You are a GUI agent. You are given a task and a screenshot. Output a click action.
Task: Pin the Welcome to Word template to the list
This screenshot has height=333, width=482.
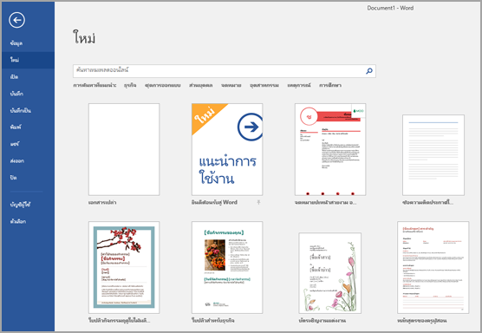(258, 202)
